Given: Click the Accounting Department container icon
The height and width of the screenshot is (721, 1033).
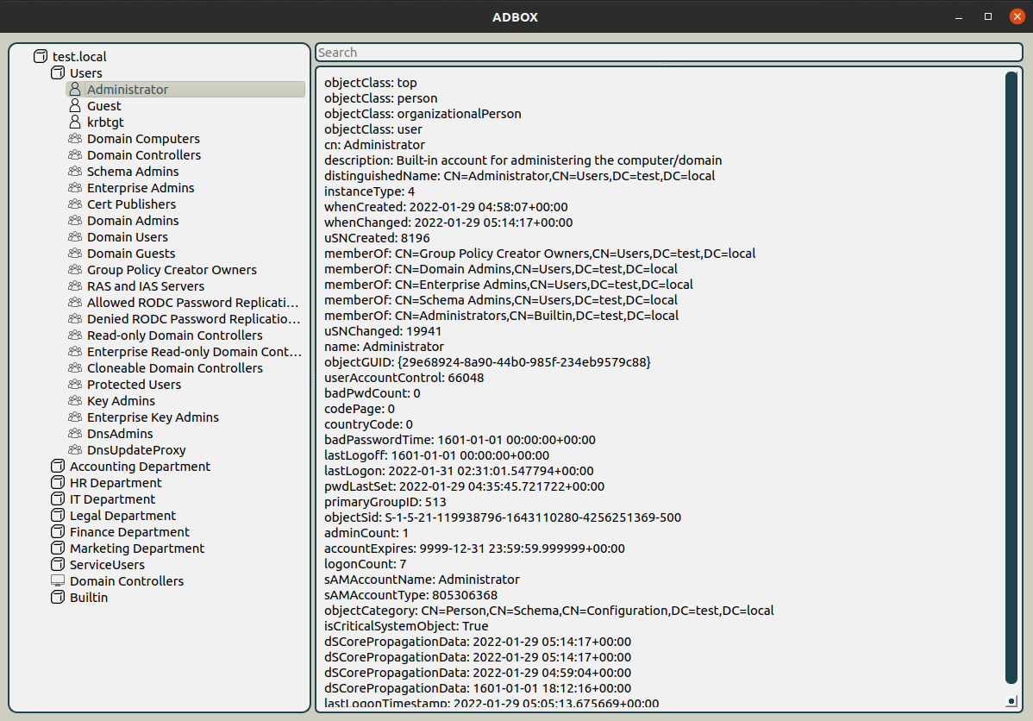Looking at the screenshot, I should click(x=58, y=466).
